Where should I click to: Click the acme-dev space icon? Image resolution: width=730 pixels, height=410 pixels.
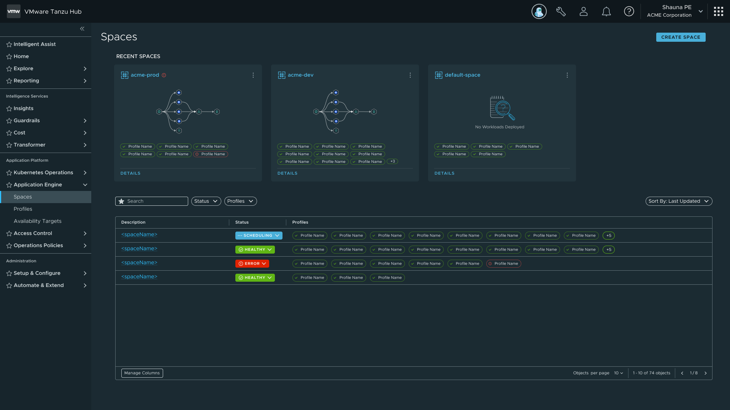pyautogui.click(x=282, y=75)
